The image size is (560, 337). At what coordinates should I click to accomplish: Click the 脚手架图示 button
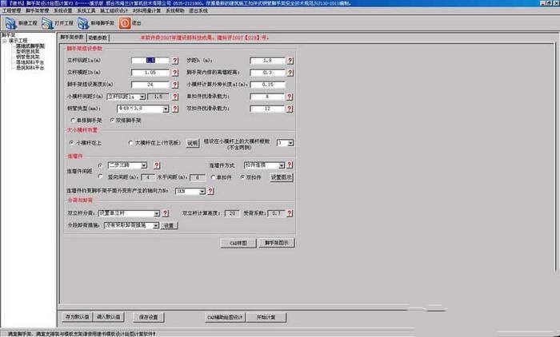pyautogui.click(x=277, y=244)
